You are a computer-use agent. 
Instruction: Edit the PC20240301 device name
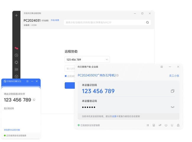117,76
